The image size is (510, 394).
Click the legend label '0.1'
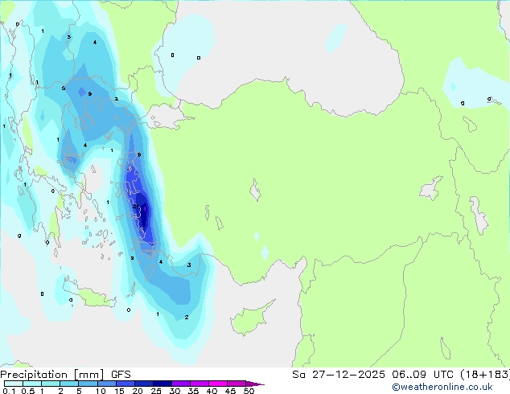(x=9, y=391)
